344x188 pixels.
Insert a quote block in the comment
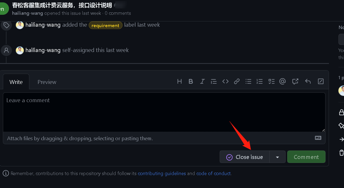point(214,81)
